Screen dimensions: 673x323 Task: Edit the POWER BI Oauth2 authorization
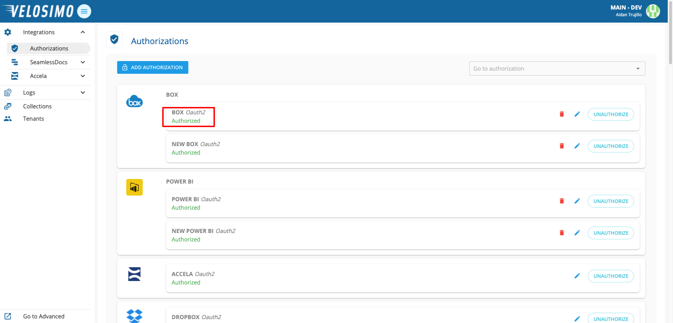(577, 201)
